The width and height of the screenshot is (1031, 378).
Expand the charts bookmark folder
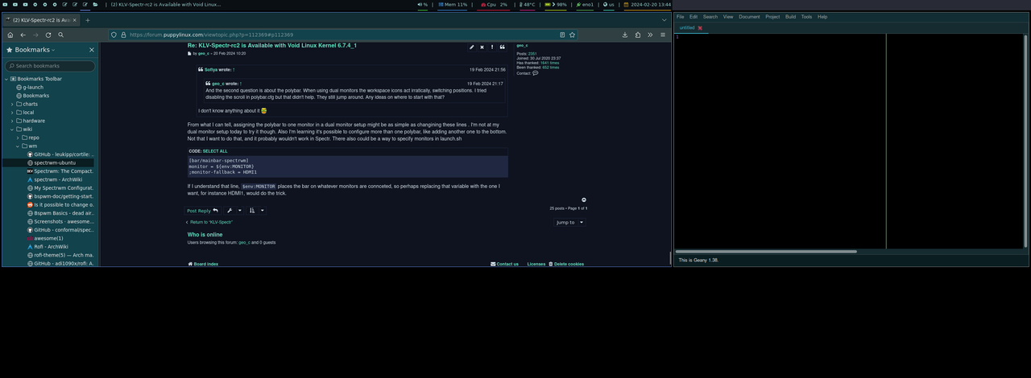tap(12, 104)
